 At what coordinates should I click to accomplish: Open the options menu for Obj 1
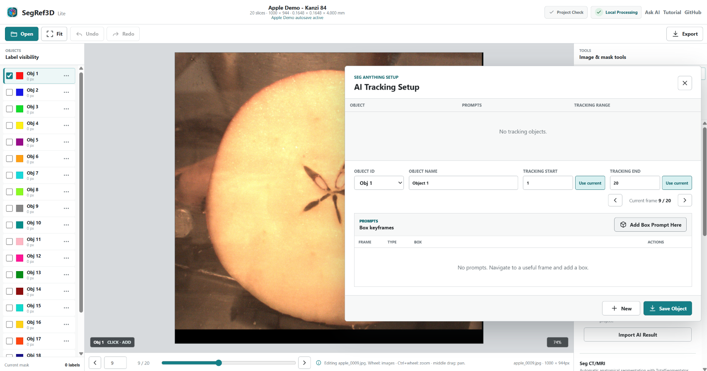pyautogui.click(x=66, y=76)
